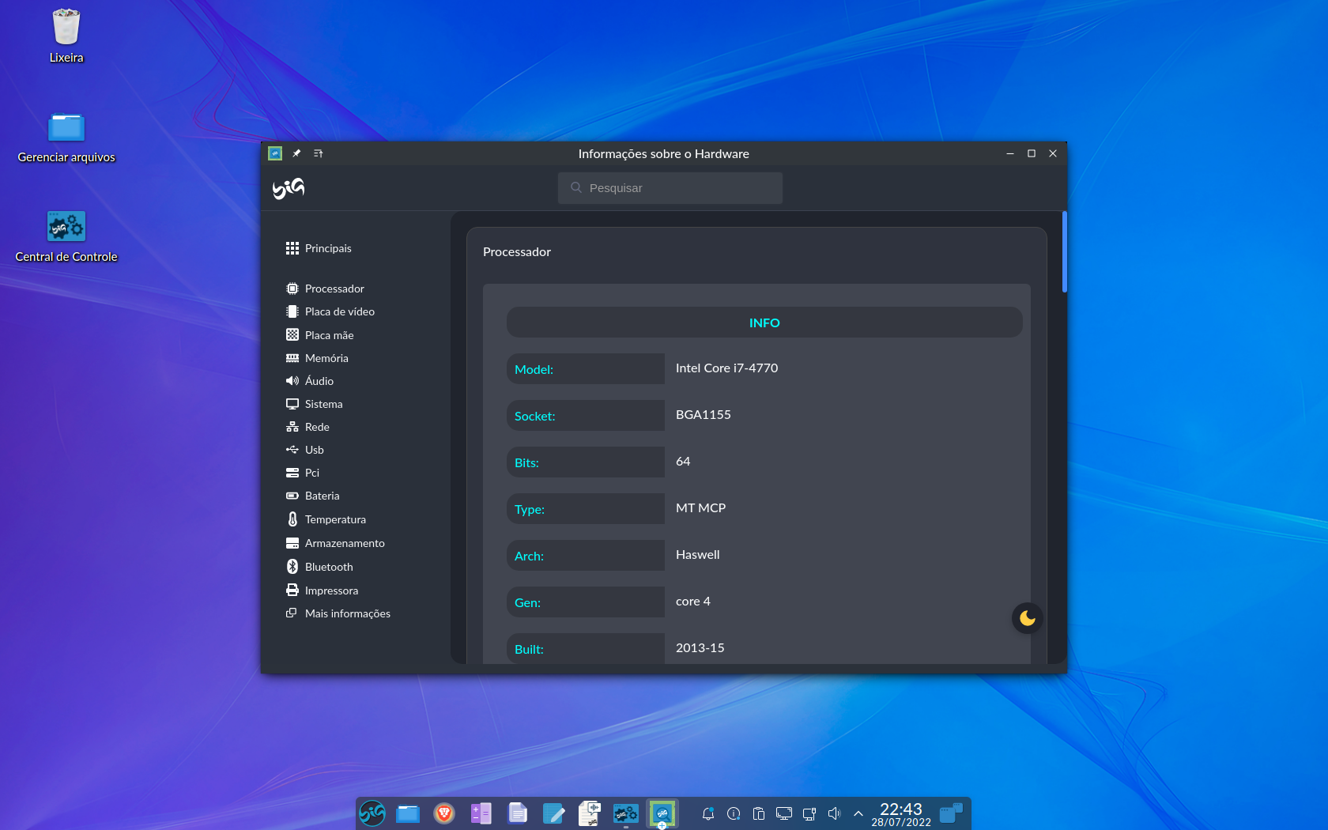This screenshot has width=1328, height=830.
Task: Open Mais informações link
Action: pyautogui.click(x=338, y=613)
